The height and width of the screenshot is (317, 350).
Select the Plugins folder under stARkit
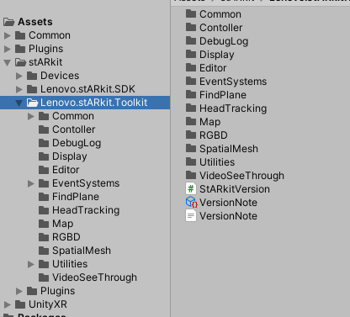(x=50, y=291)
